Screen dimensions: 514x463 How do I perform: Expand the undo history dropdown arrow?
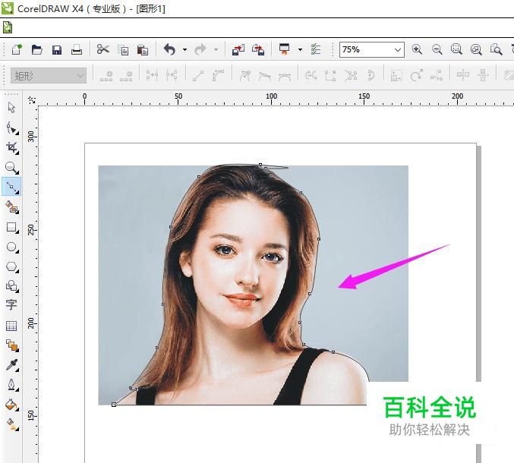click(185, 50)
